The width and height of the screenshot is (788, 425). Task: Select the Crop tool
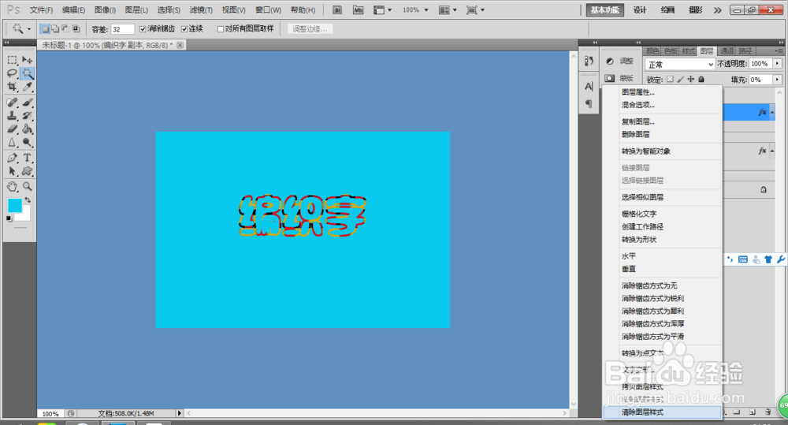[x=12, y=87]
